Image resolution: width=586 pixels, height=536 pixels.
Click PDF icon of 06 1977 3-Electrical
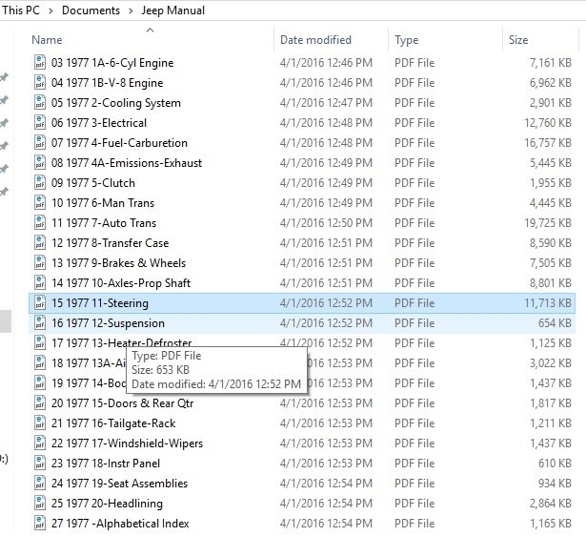[x=40, y=122]
